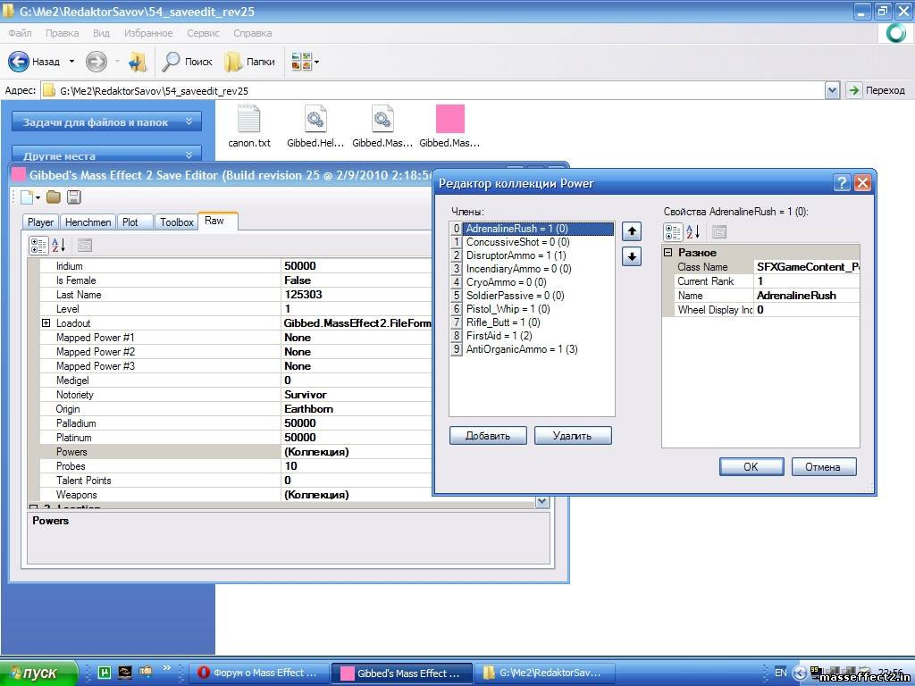Click the Raw property grid scroll-down arrow

click(542, 501)
